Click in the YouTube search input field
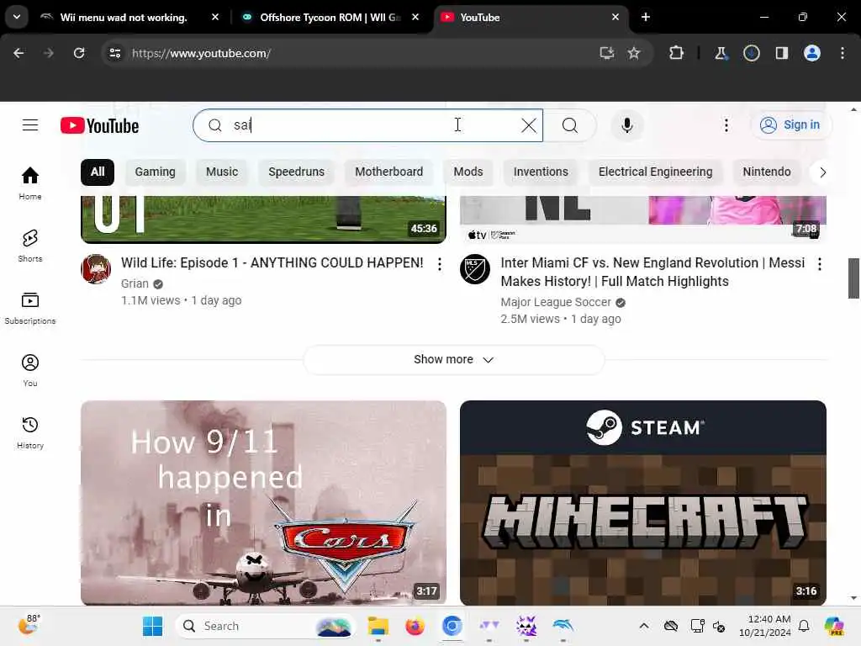Viewport: 861px width, 646px height. [x=368, y=125]
